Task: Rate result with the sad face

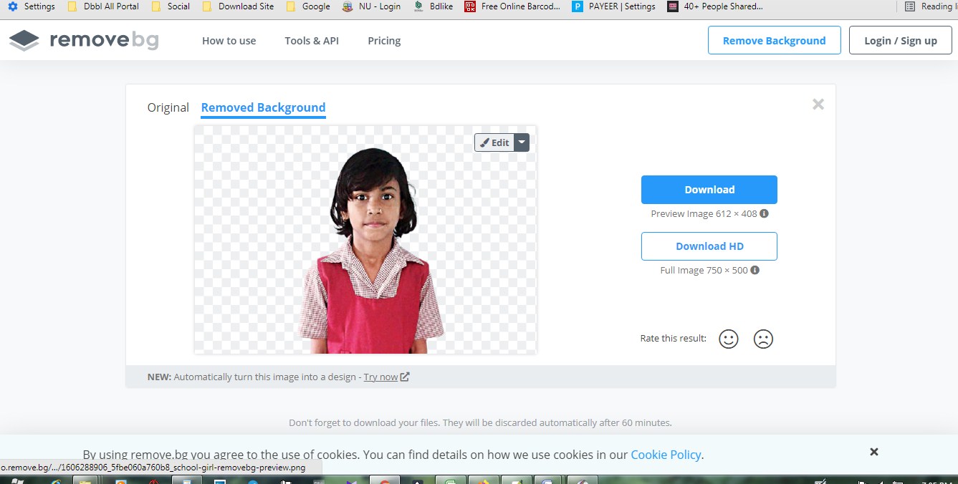Action: [x=763, y=339]
